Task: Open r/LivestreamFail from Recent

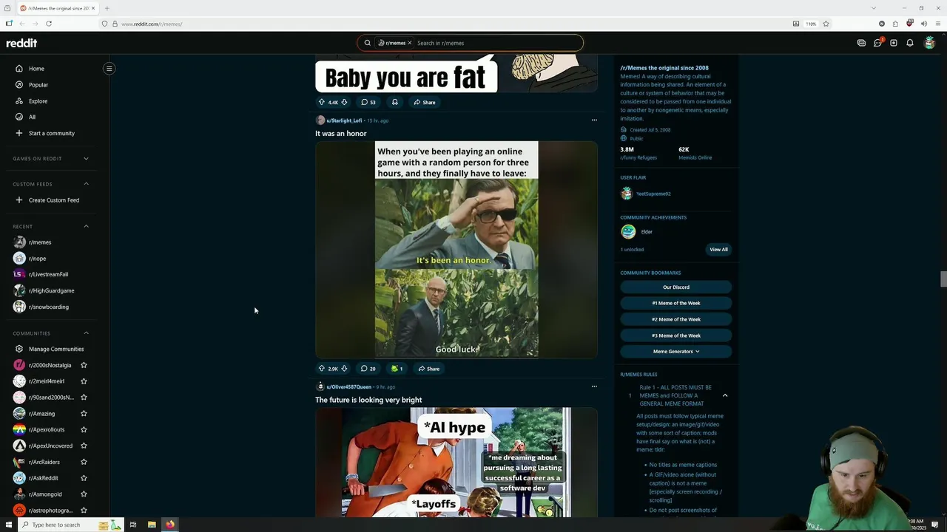Action: [48, 274]
